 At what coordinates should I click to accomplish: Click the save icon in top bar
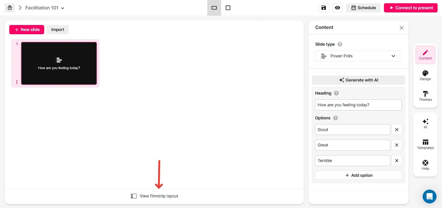coord(323,8)
